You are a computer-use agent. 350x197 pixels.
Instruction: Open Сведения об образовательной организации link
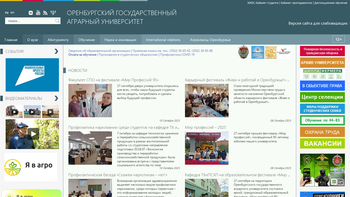pyautogui.click(x=99, y=51)
